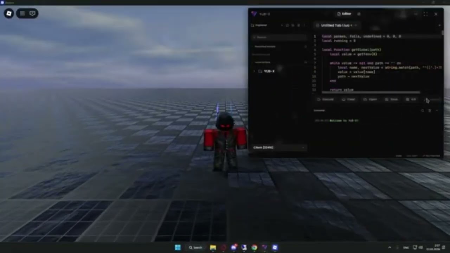
Task: Open the purple executor app in taskbar
Action: tap(264, 247)
